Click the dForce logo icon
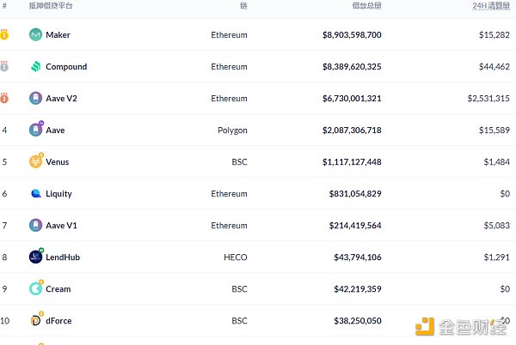Screen dimensions: 516x345 coord(36,319)
